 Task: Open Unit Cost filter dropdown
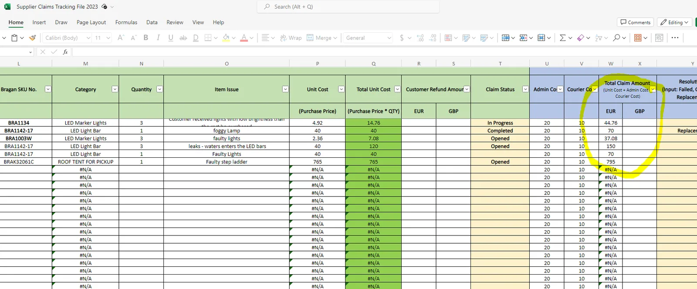[342, 89]
